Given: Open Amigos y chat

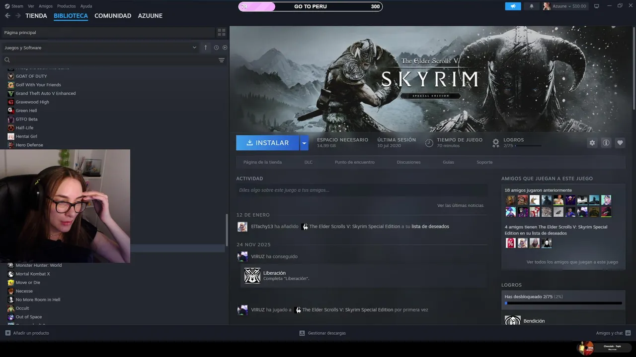Looking at the screenshot, I should click(614, 333).
